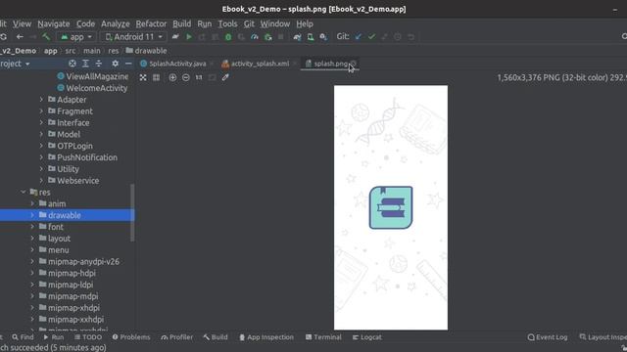Click the hammer Make Project icon
627x352 pixels.
[x=46, y=37]
